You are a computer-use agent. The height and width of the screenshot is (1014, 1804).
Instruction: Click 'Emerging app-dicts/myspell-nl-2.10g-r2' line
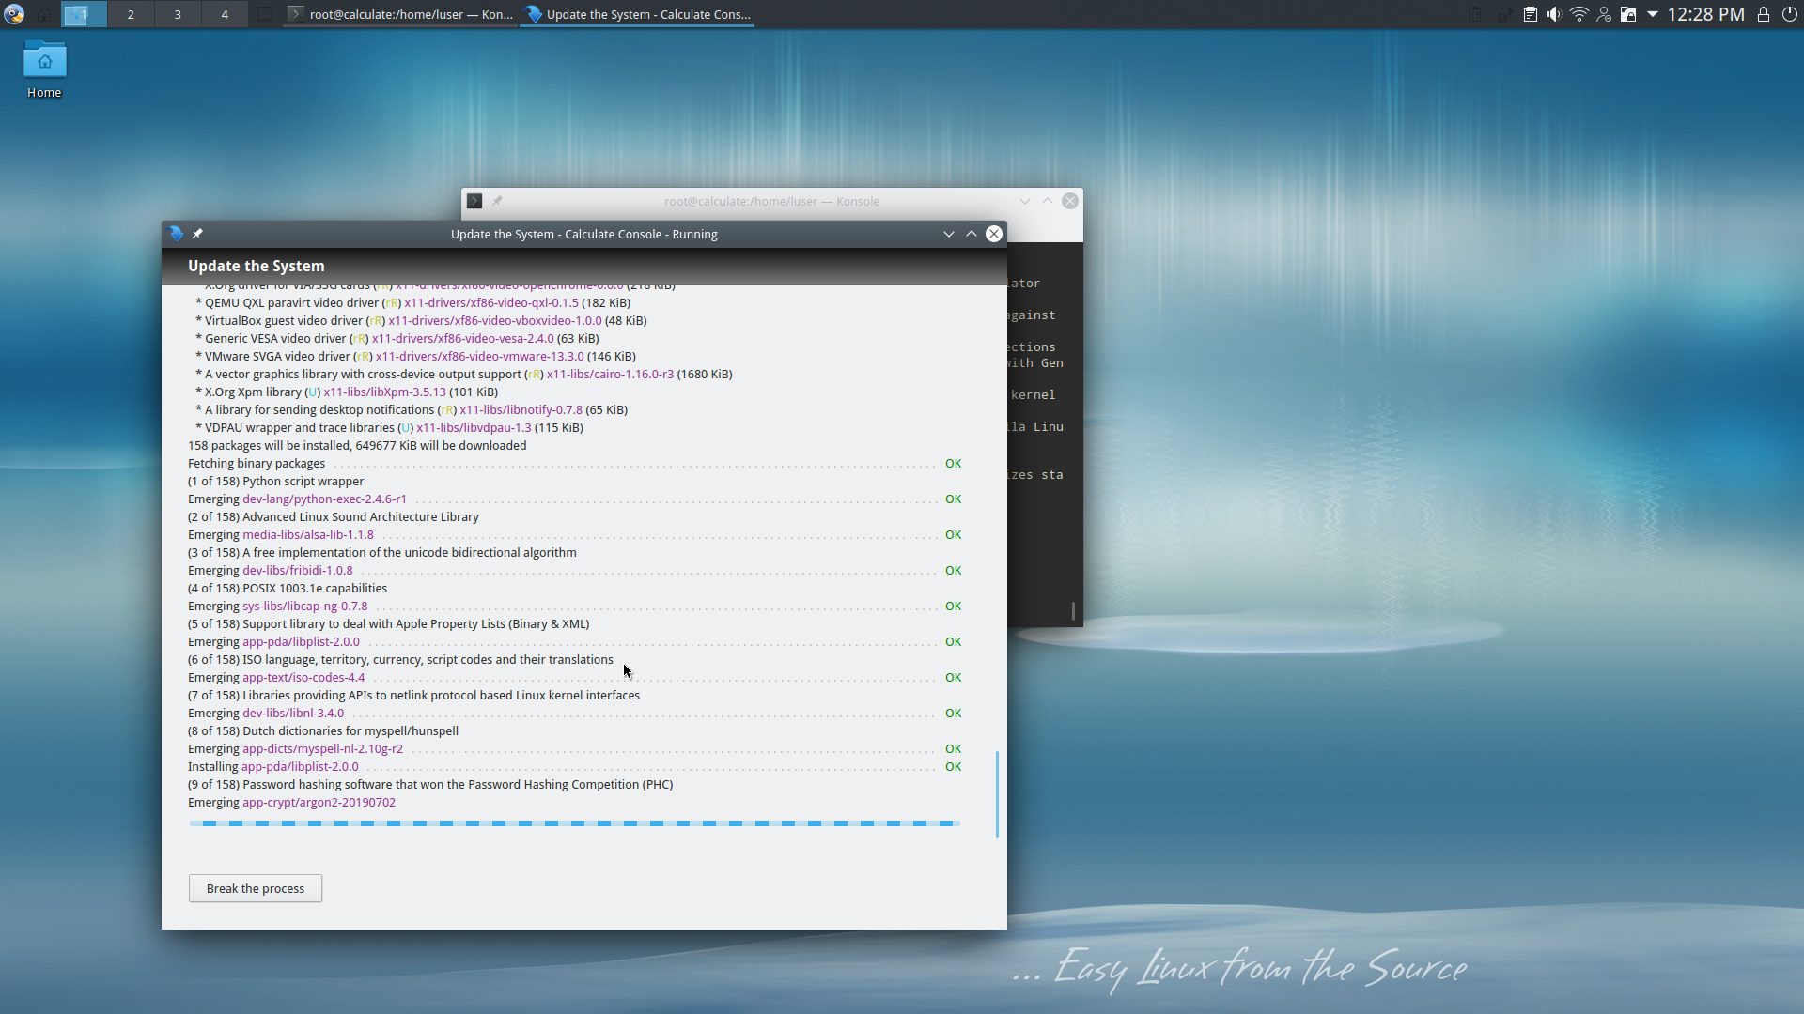click(574, 748)
